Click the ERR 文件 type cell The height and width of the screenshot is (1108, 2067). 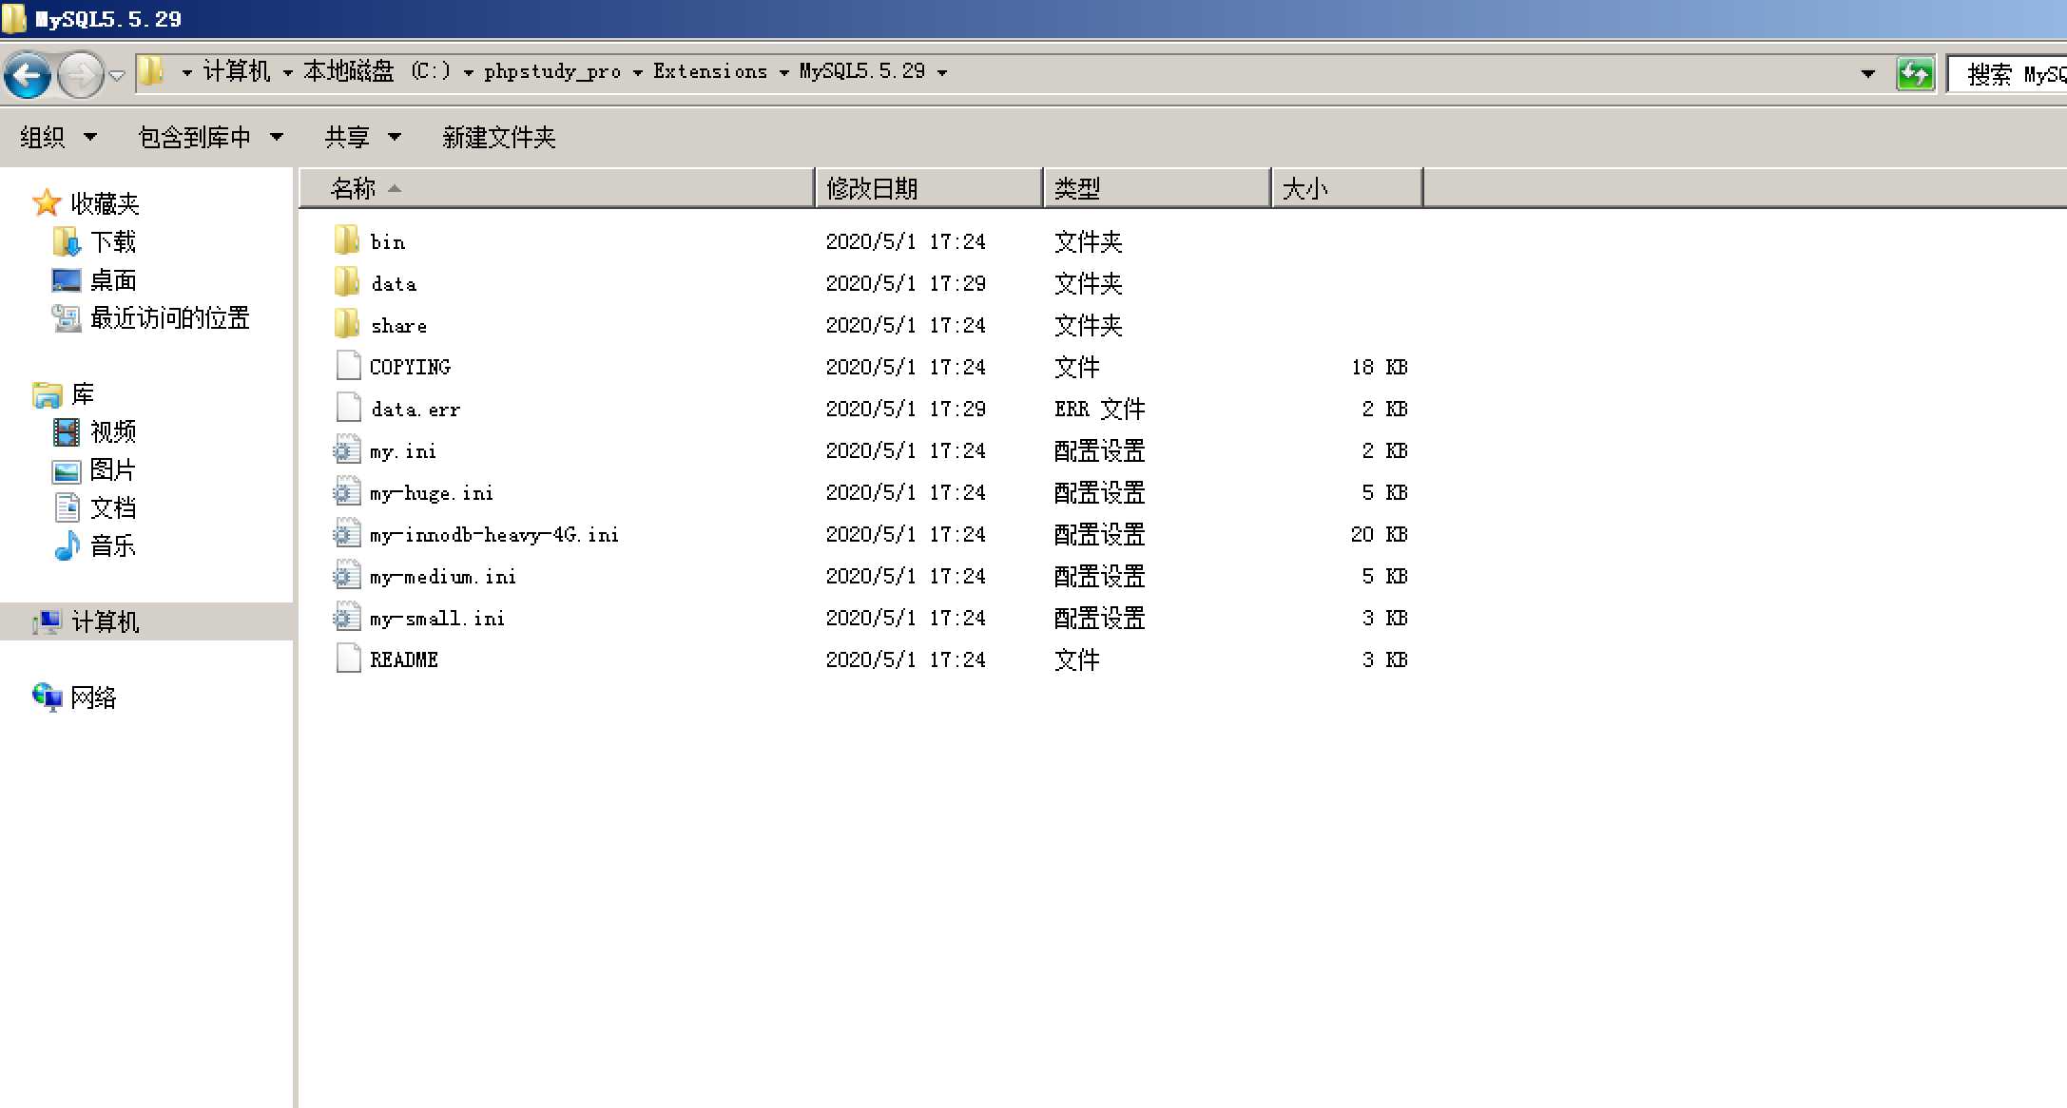[1100, 409]
